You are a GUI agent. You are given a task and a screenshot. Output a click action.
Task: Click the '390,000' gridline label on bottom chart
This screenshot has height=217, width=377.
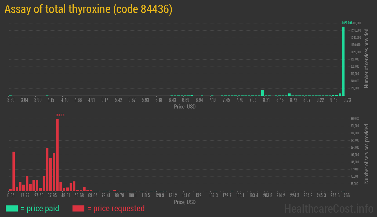(354, 118)
